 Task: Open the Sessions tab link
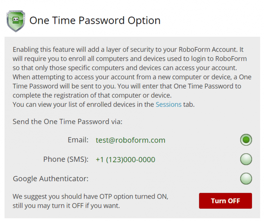pyautogui.click(x=168, y=105)
